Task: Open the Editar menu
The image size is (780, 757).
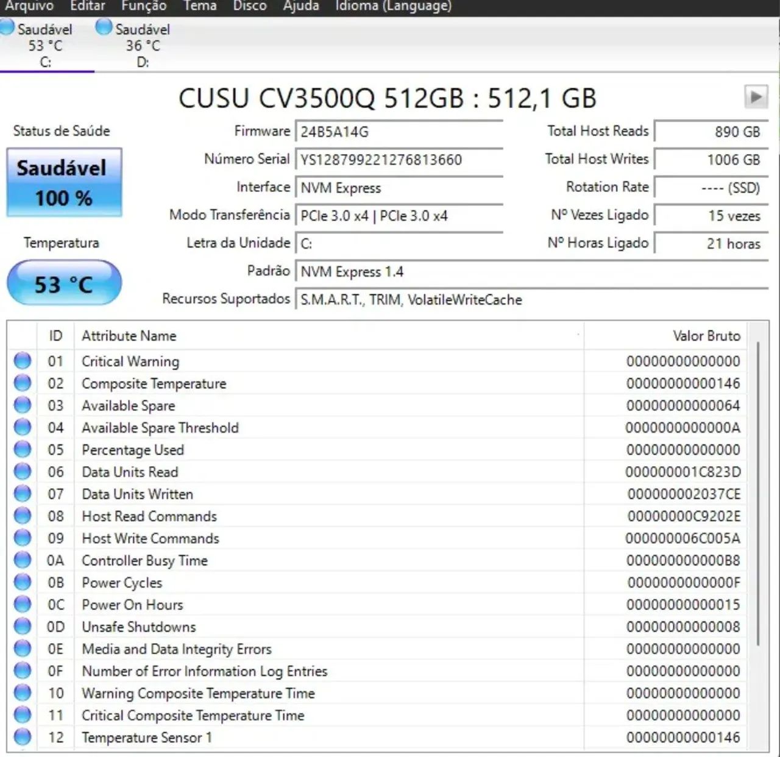Action: [88, 6]
